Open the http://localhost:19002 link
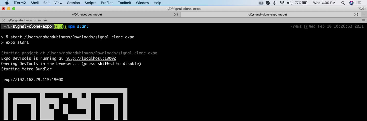 coord(90,58)
